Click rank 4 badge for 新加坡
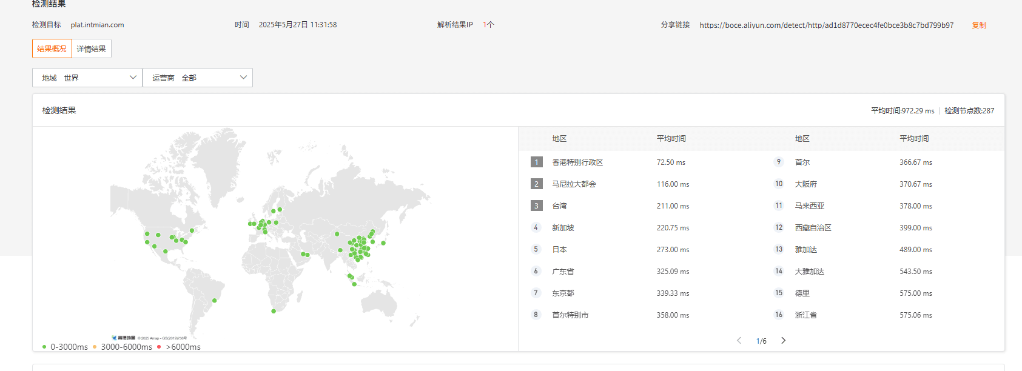The height and width of the screenshot is (371, 1022). (536, 227)
